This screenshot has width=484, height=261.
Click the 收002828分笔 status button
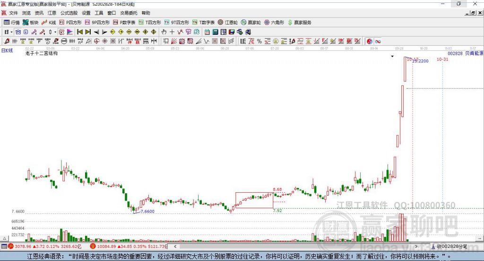[449, 246]
